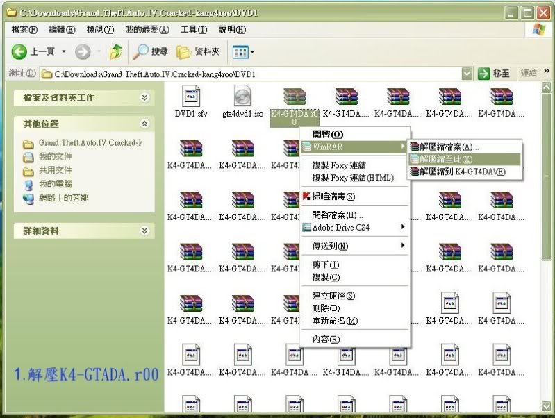Click the Up folder toolbar icon
The width and height of the screenshot is (555, 418).
click(115, 52)
